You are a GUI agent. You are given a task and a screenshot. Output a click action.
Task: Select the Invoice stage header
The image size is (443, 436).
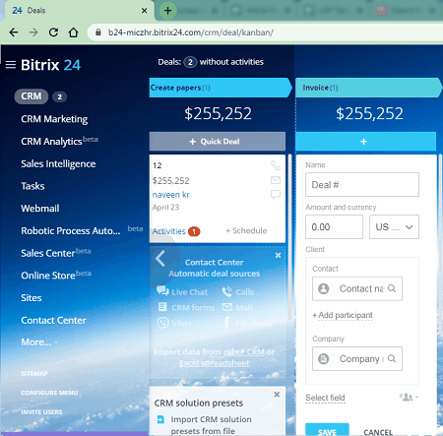click(x=368, y=88)
